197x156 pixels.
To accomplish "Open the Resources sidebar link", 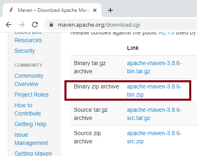I will point(28,40).
